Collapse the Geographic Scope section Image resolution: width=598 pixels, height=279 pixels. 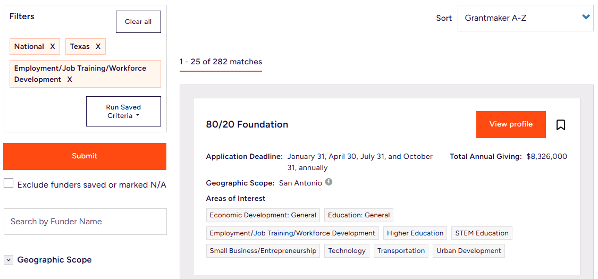pyautogui.click(x=9, y=260)
